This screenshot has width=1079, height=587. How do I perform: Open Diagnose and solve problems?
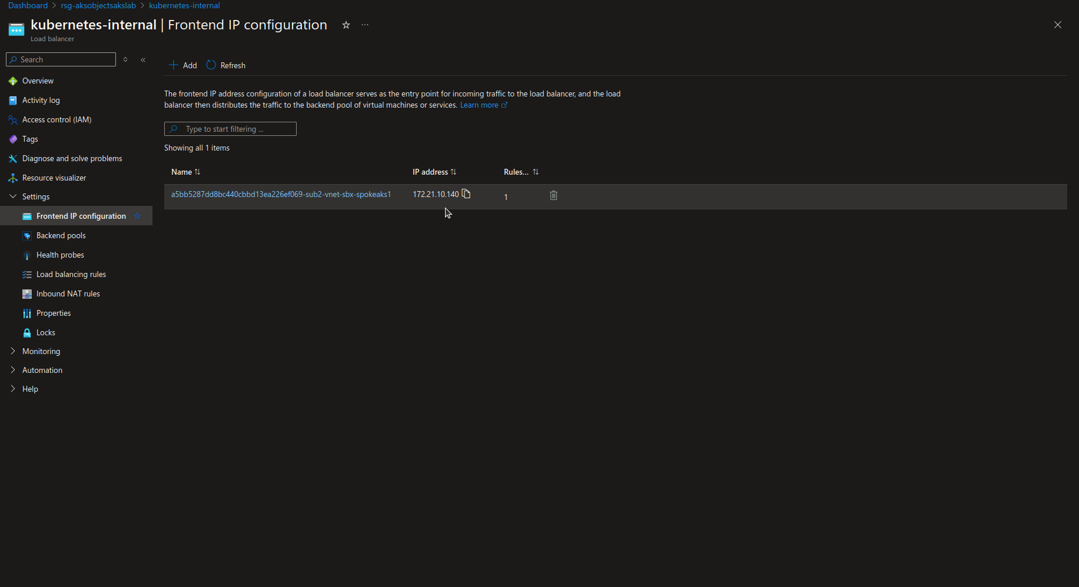click(x=72, y=158)
